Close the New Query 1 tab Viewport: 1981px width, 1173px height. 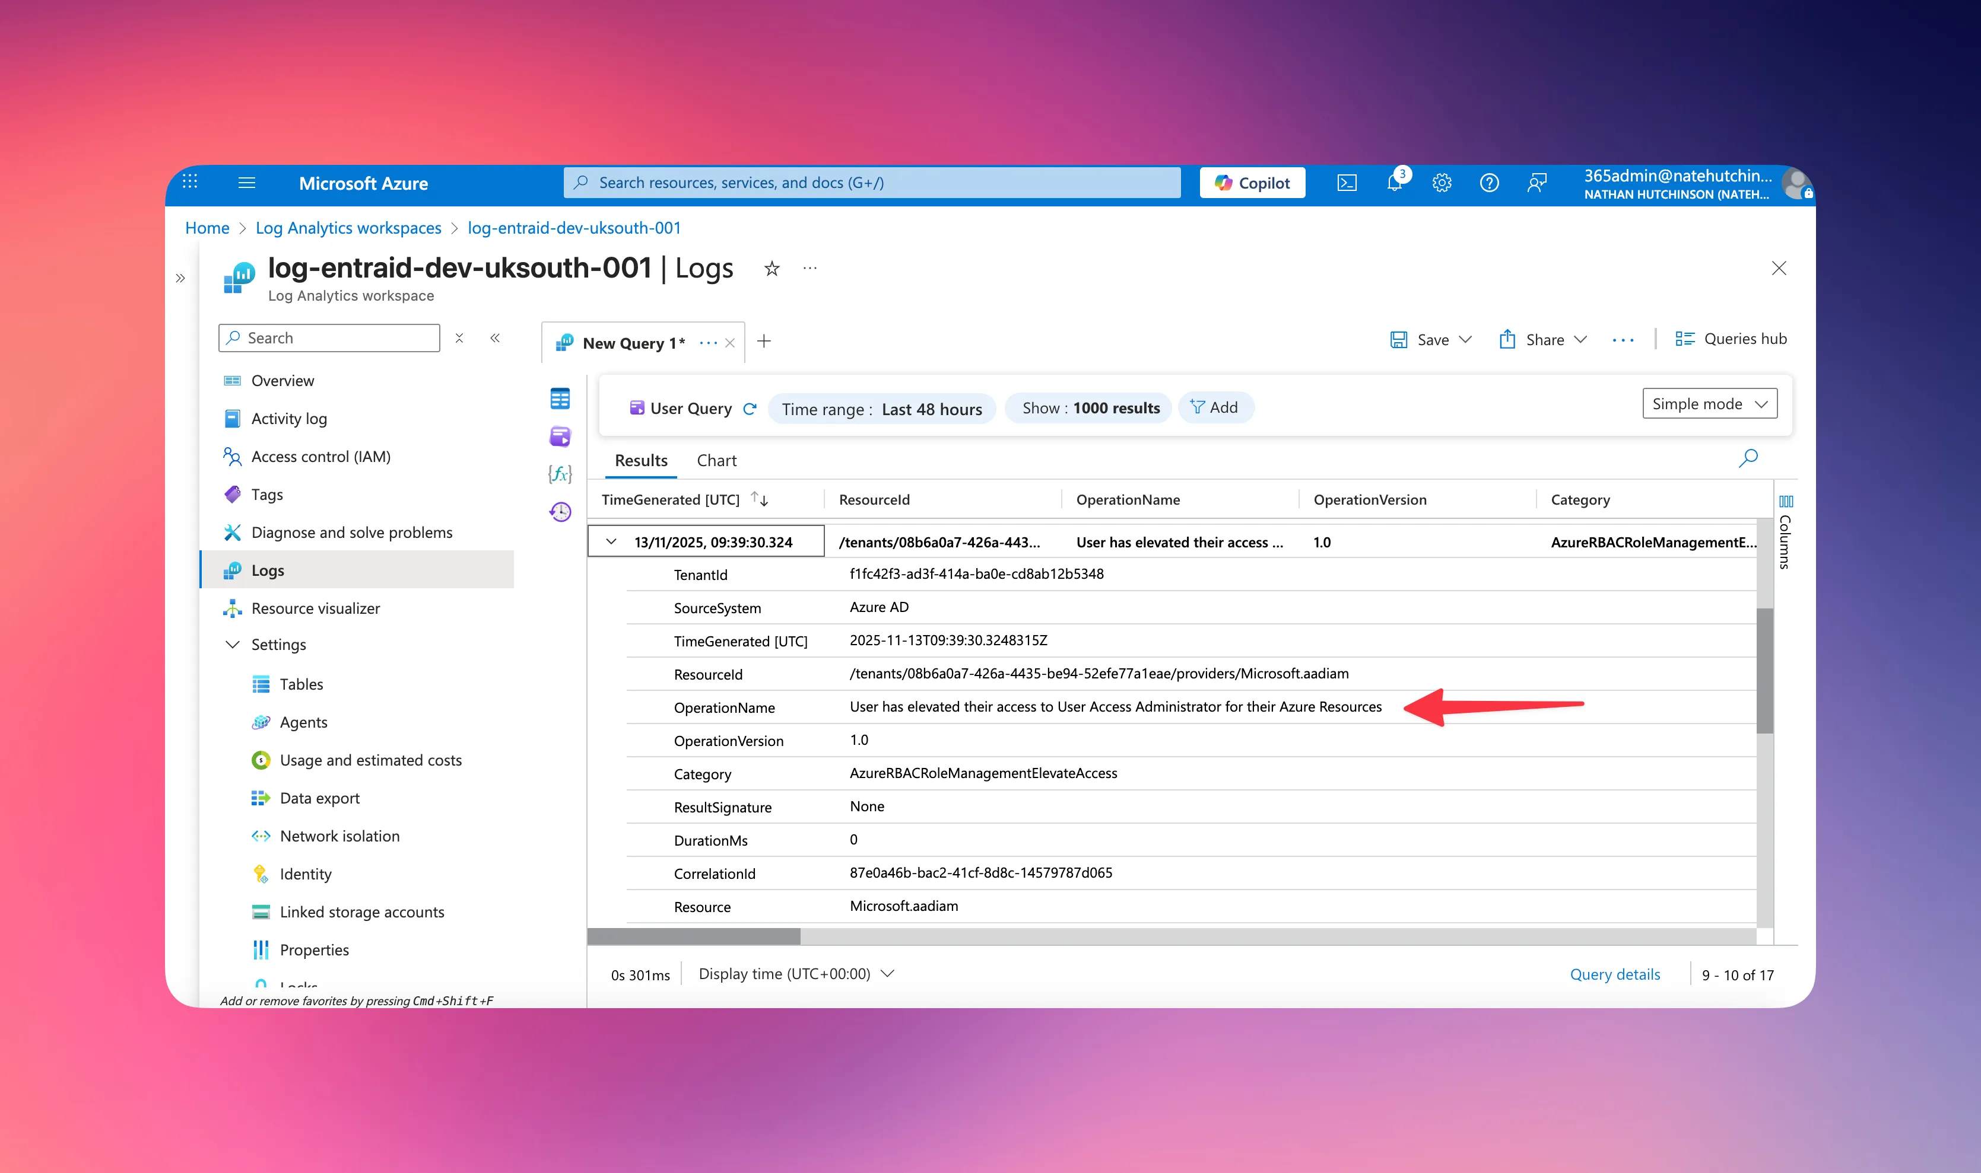point(730,343)
